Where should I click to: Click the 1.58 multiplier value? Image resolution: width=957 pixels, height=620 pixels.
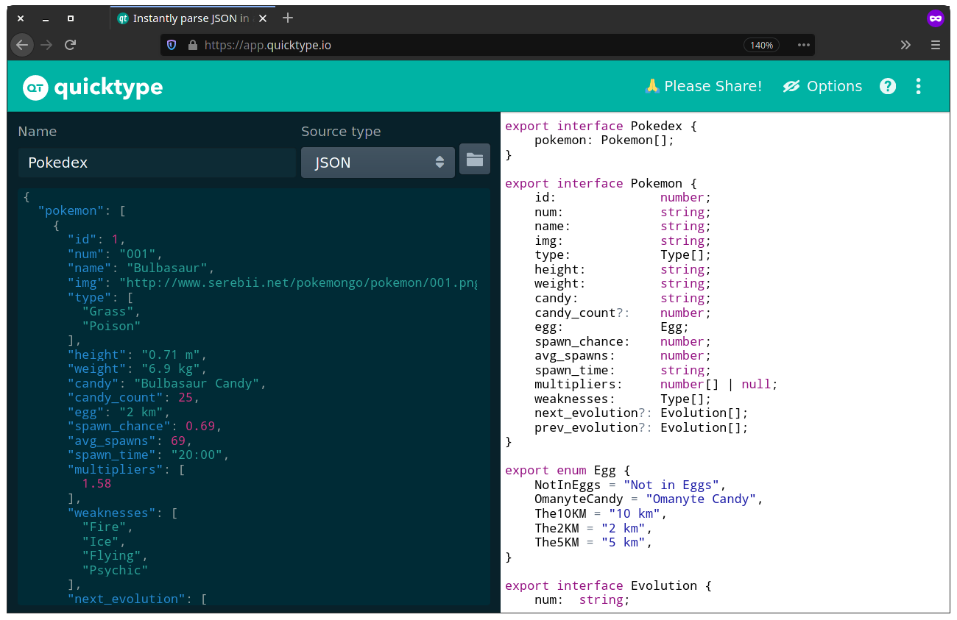(96, 483)
